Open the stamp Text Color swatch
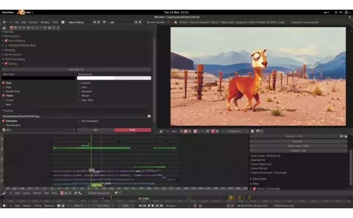 (x=38, y=78)
